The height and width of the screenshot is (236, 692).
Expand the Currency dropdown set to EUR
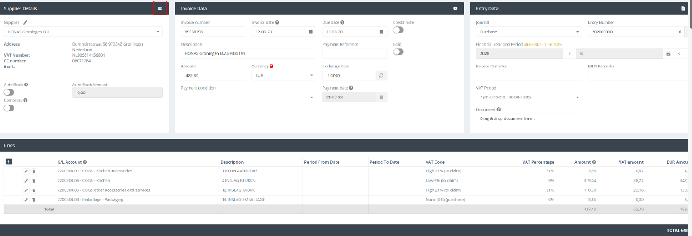[x=283, y=75]
